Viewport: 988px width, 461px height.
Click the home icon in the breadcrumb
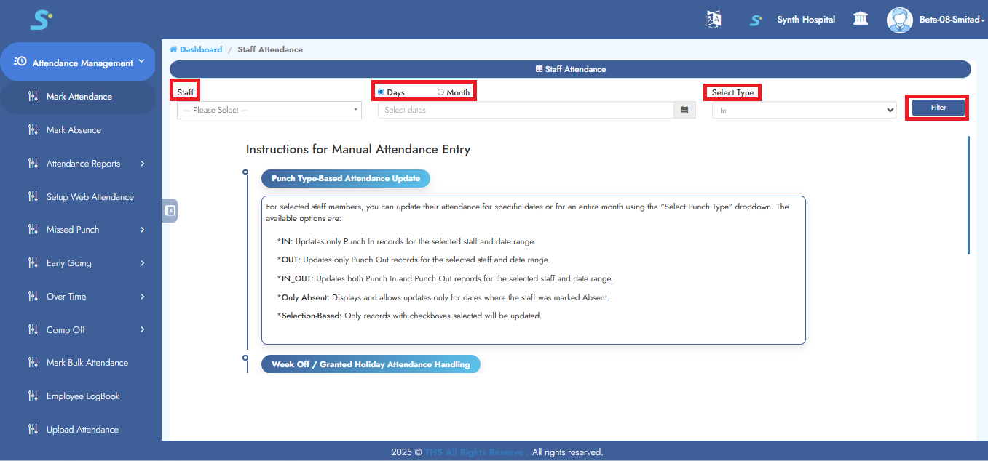(173, 49)
